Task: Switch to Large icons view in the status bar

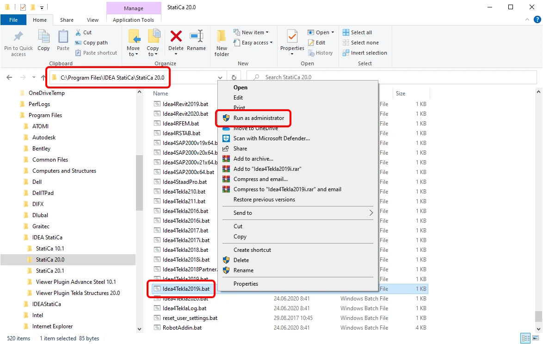Action: (x=536, y=338)
